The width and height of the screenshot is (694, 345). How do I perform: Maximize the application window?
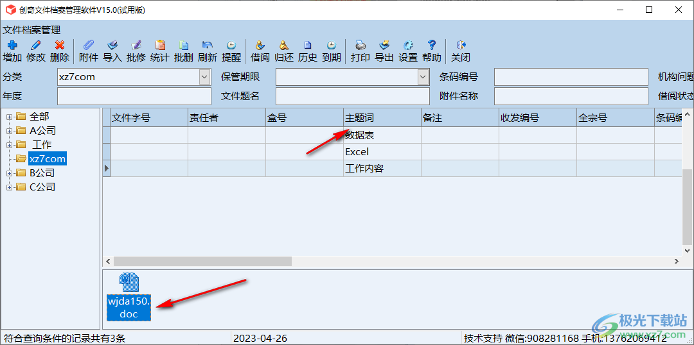[649, 10]
